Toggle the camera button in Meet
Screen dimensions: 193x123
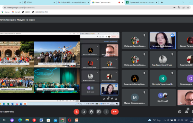84,112
